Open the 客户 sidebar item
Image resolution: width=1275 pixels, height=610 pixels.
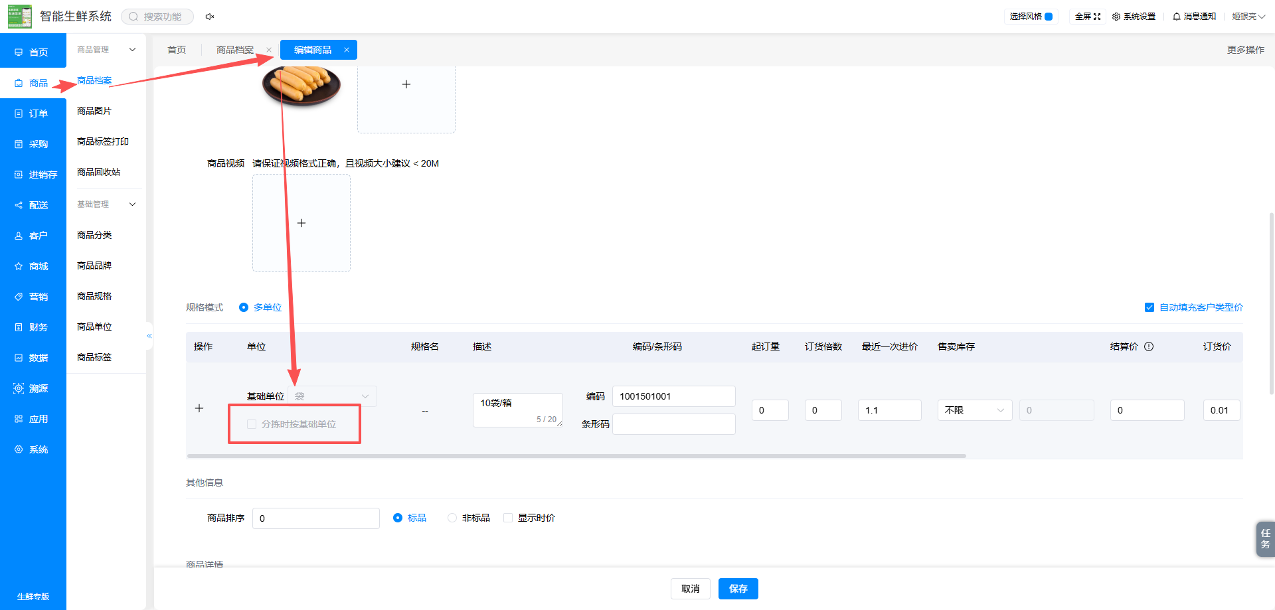point(33,236)
